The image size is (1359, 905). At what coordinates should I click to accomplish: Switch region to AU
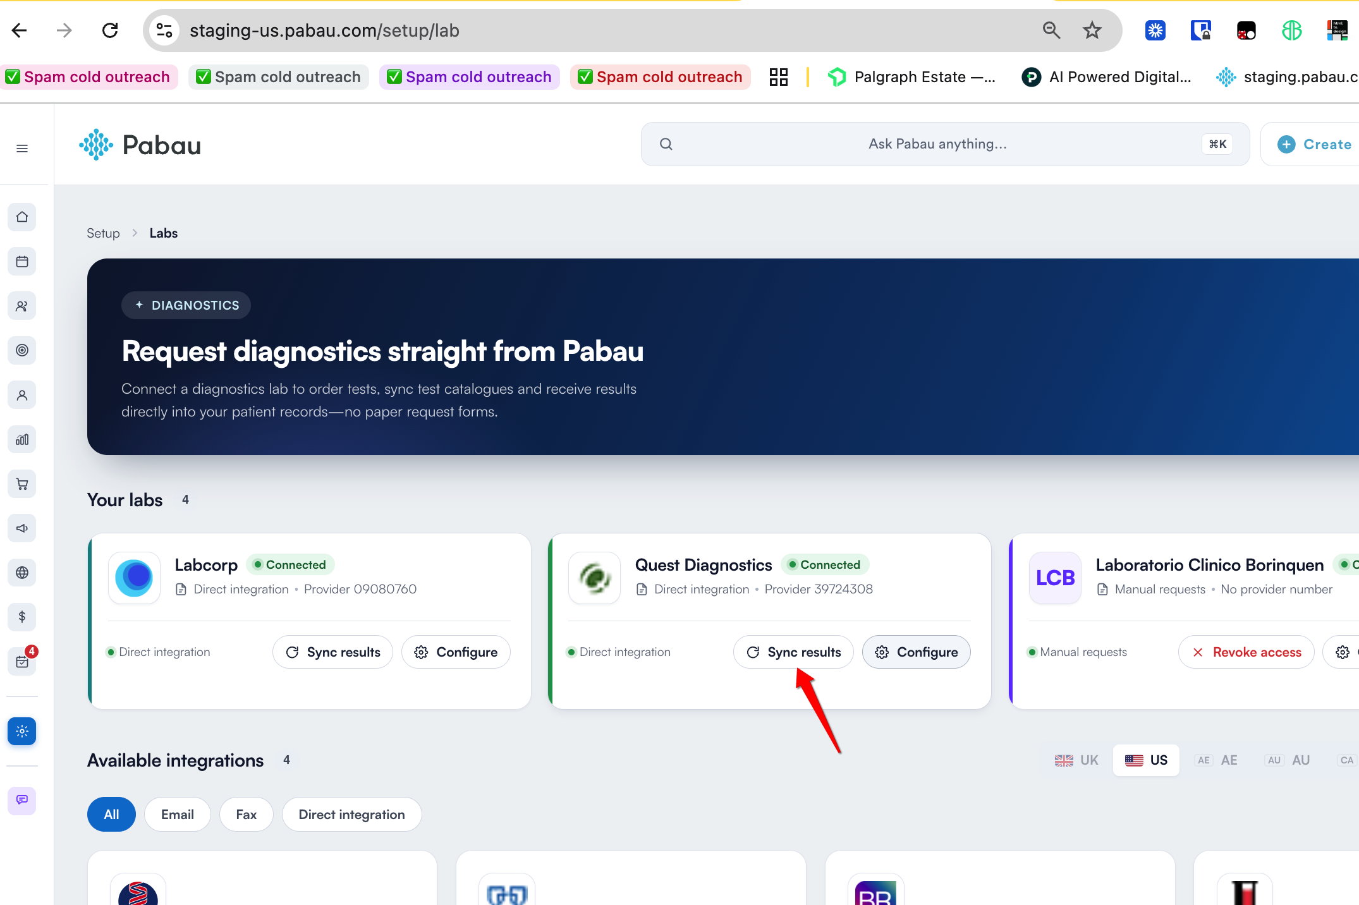tap(1288, 760)
